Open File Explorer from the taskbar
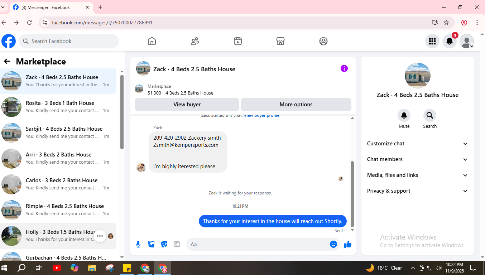 [92, 268]
